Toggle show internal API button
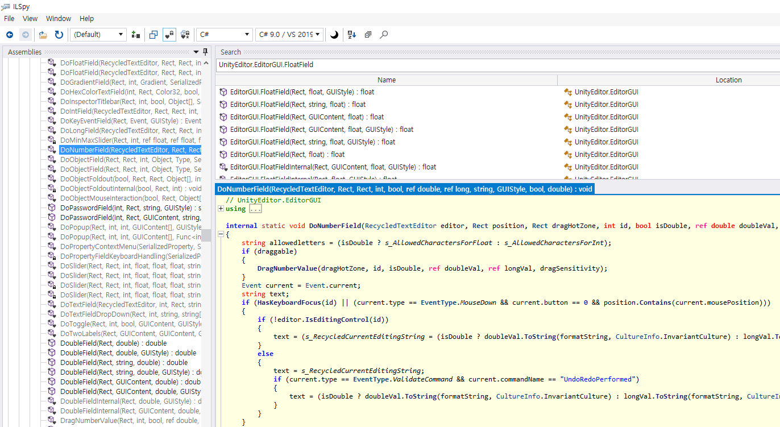780x427 pixels. 169,35
